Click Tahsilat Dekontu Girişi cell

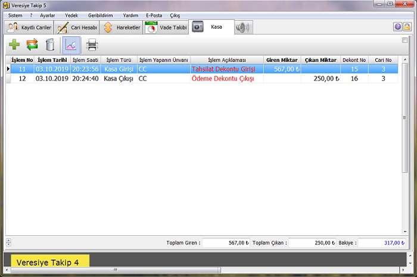(227, 69)
